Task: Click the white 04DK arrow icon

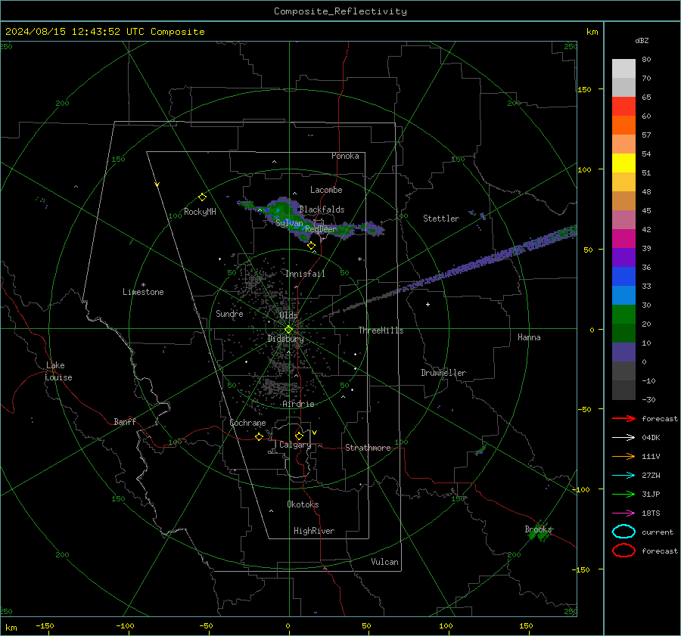Action: pos(623,438)
